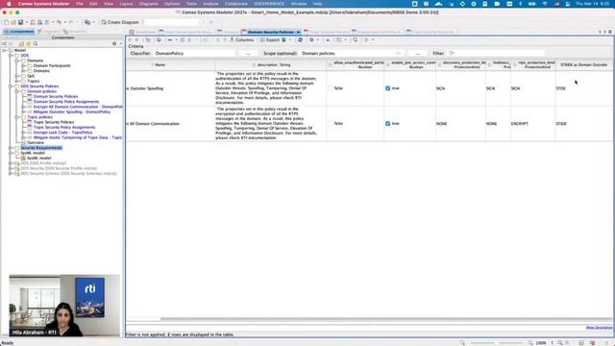Screen dimensions: 615x346
Task: Select Domain Security Policies table in tree
Action: click(56, 96)
